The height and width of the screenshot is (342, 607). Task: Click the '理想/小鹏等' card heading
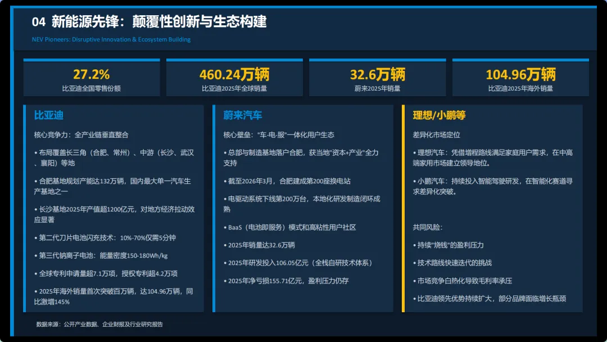coord(440,115)
